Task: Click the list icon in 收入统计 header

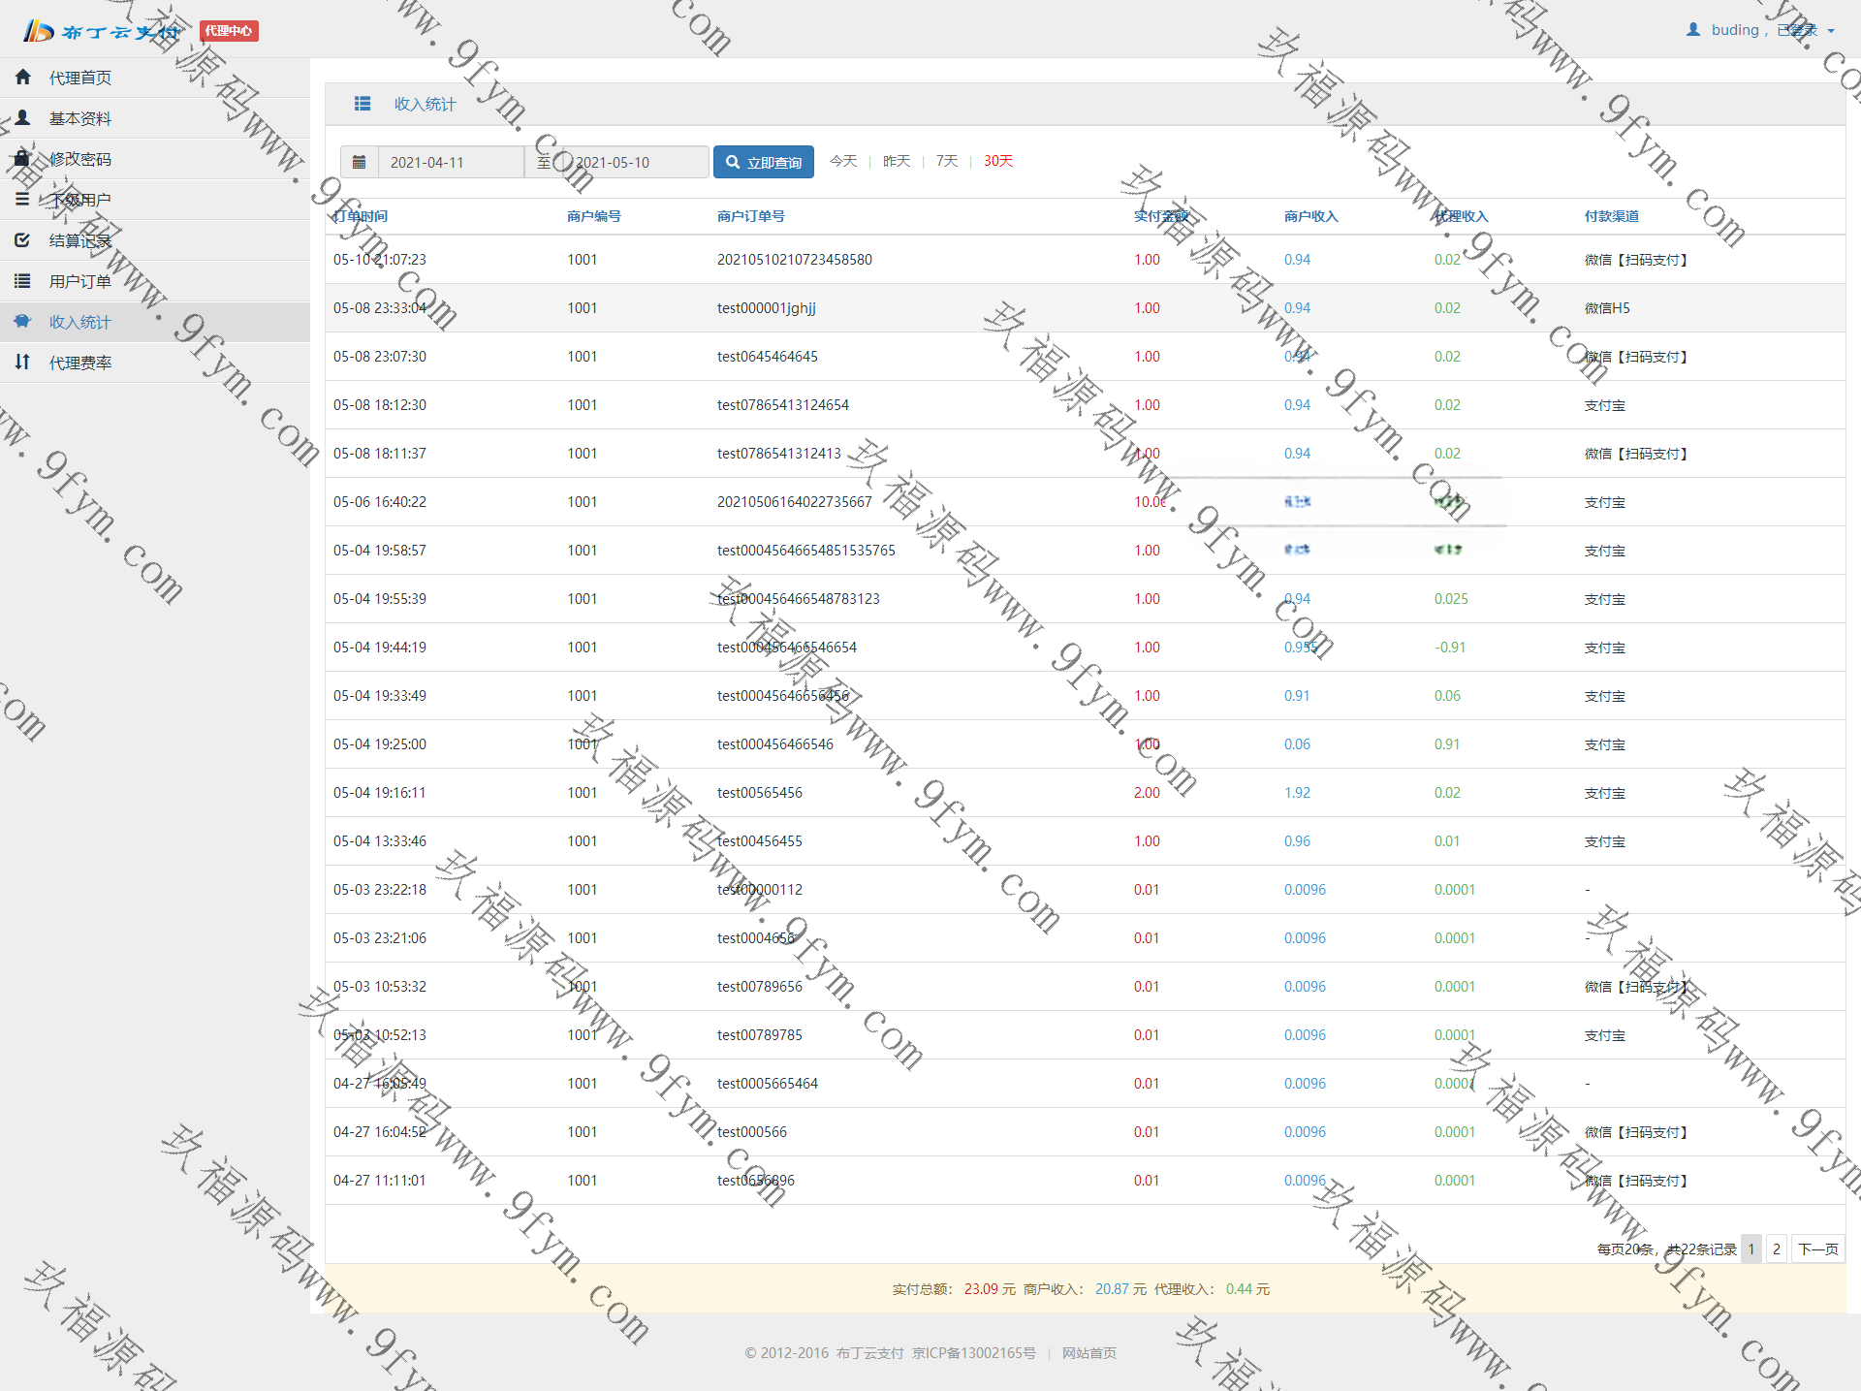Action: 363,104
